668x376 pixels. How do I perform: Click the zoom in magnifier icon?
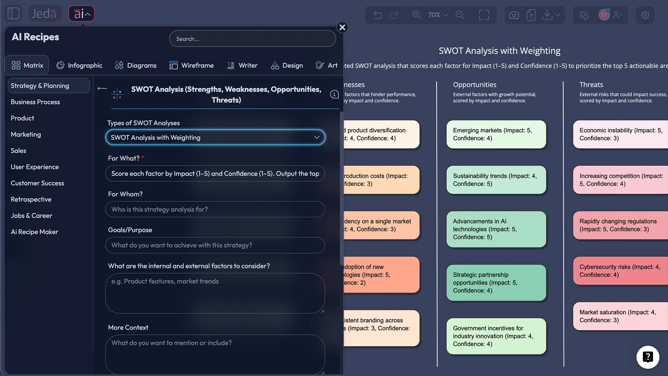416,15
